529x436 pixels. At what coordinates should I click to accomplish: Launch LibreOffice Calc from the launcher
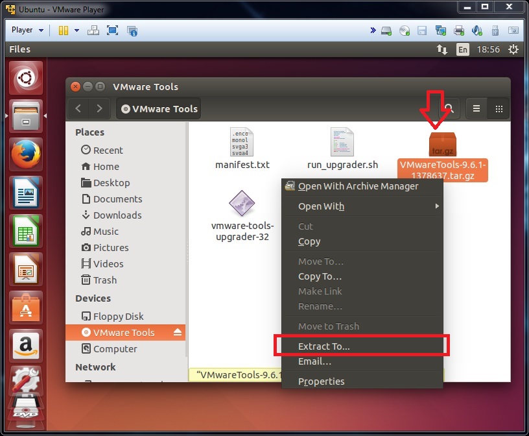[x=26, y=232]
